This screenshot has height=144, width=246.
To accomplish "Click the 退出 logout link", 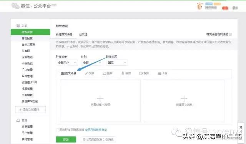I will pyautogui.click(x=235, y=8).
